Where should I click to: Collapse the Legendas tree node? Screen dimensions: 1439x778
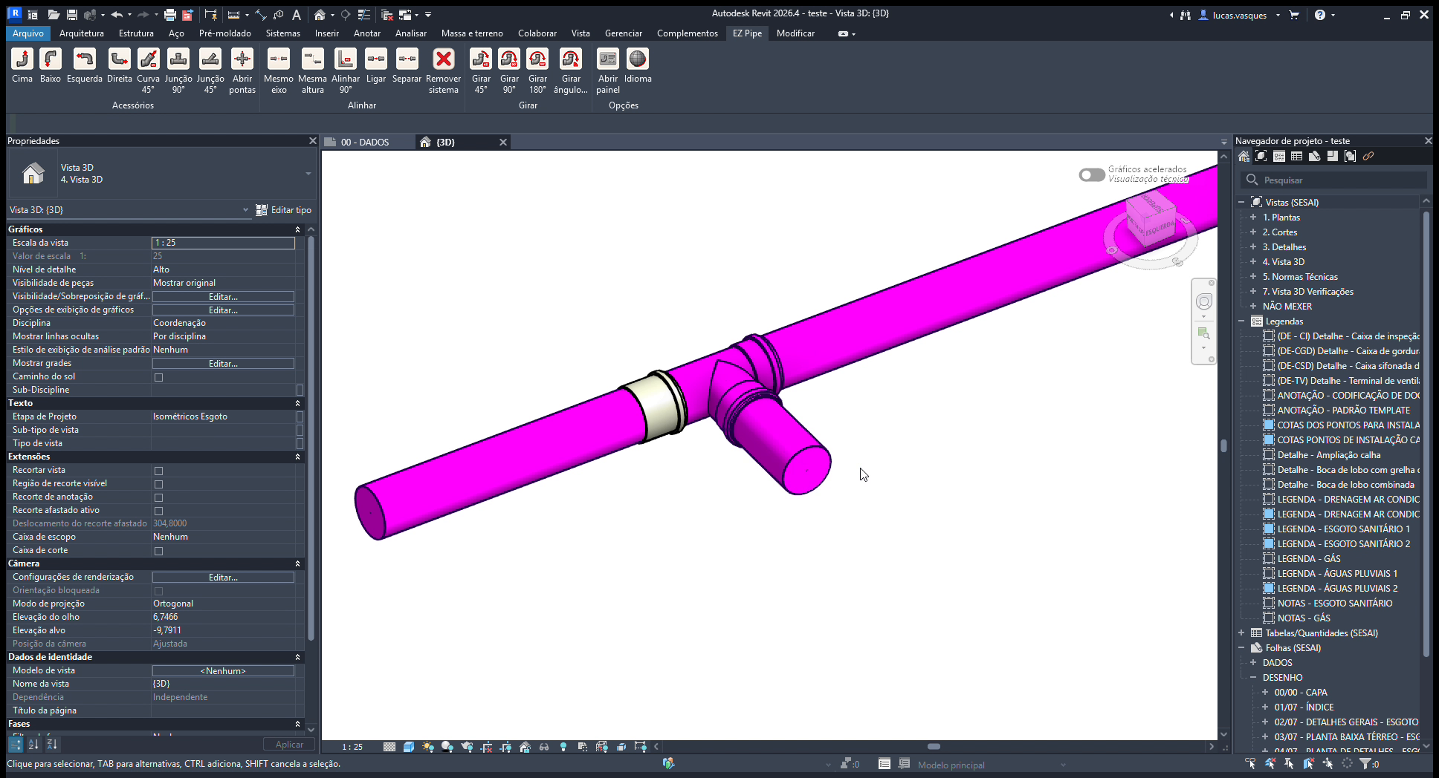(1241, 321)
